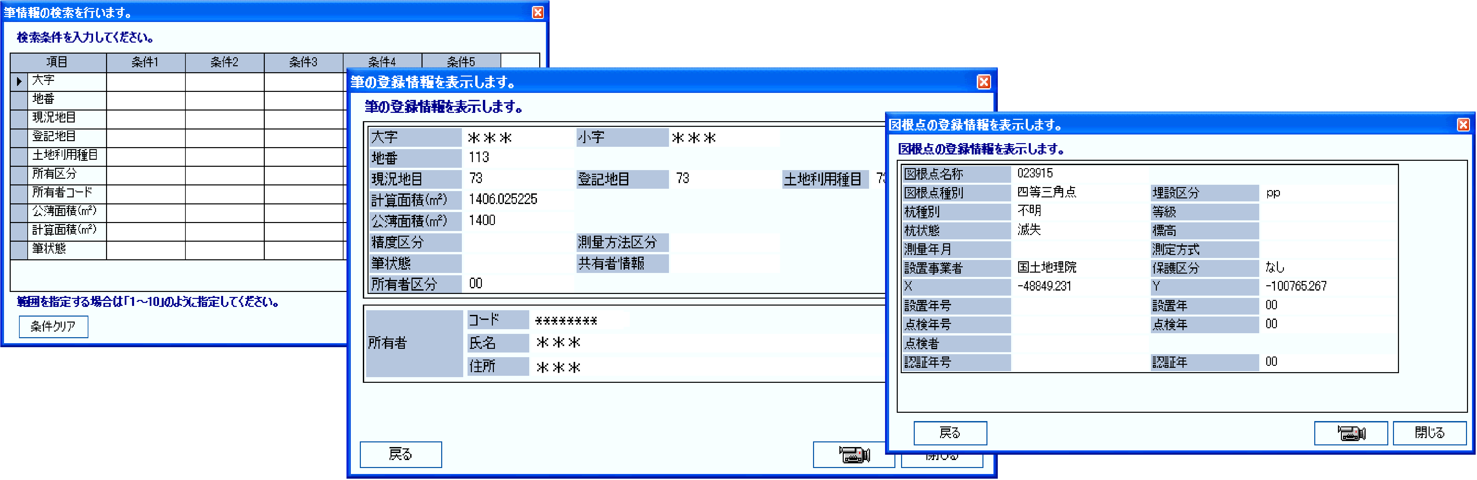Click the 条件5 column header
This screenshot has height=480, width=1477.
coord(461,61)
